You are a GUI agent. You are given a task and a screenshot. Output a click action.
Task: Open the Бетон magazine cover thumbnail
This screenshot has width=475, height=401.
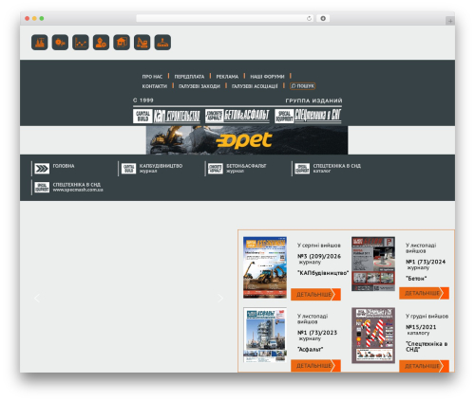pos(373,264)
